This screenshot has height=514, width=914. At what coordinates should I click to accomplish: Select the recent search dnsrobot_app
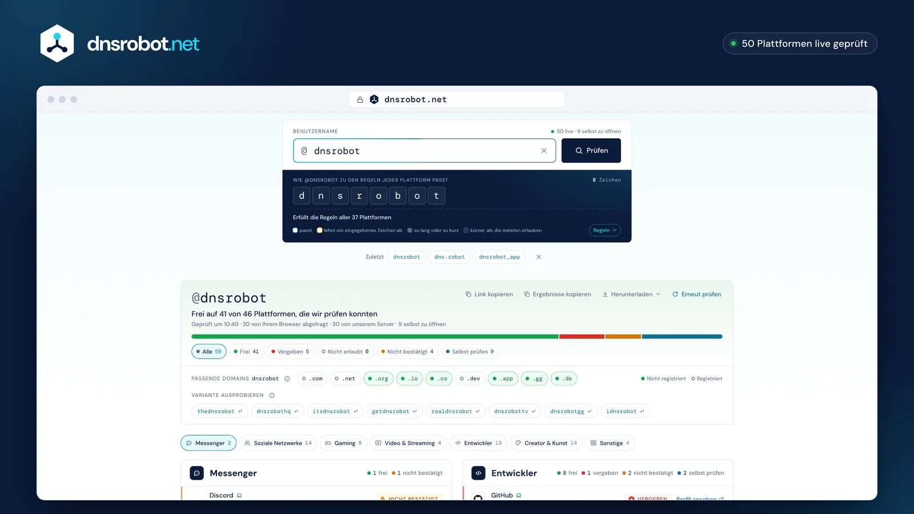point(499,257)
